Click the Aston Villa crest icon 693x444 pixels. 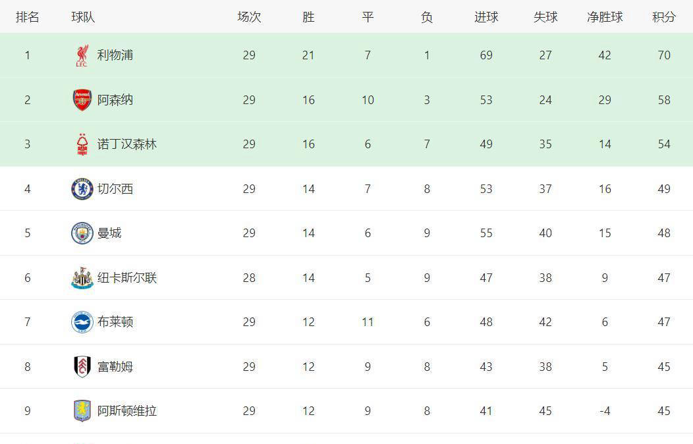click(x=82, y=411)
